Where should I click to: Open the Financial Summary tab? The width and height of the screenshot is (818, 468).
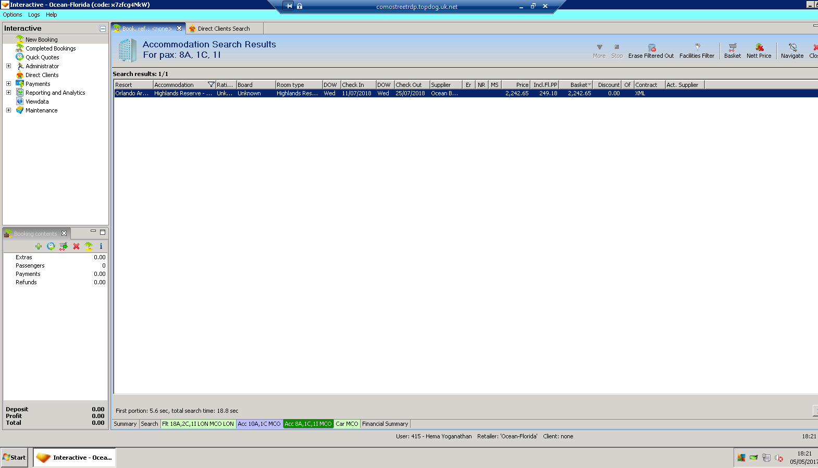[385, 424]
